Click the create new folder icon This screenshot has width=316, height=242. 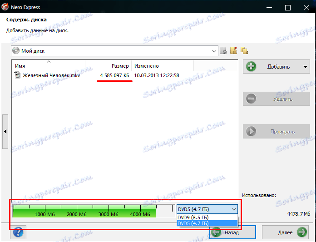click(x=233, y=50)
